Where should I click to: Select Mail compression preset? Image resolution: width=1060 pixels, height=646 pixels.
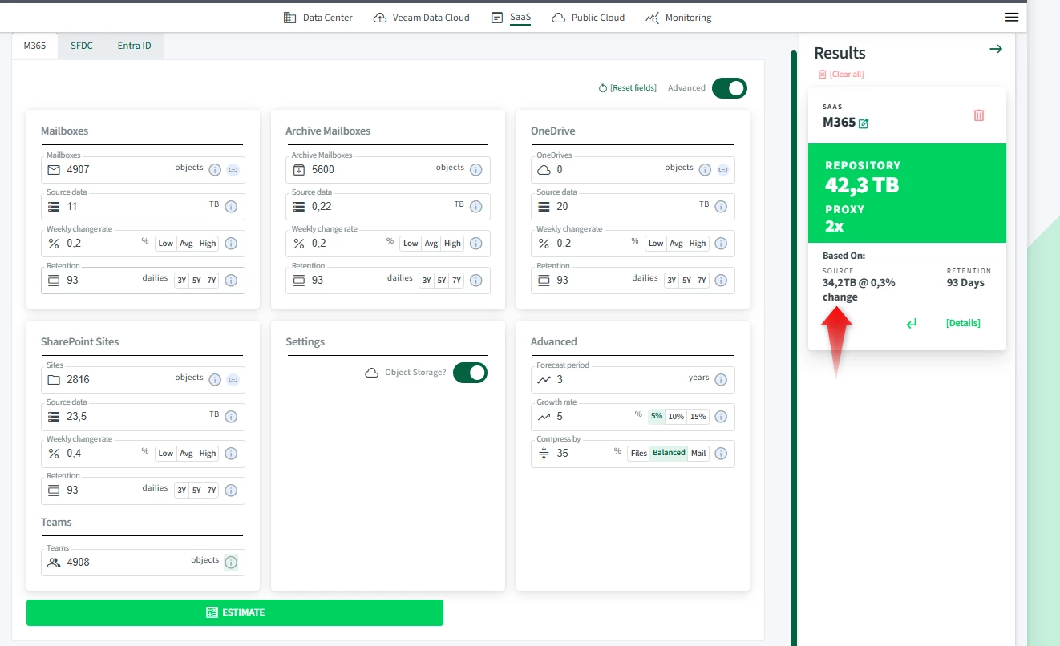698,454
